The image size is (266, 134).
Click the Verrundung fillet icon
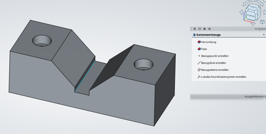199,42
